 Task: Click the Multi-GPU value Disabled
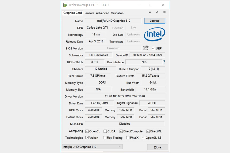125,124
